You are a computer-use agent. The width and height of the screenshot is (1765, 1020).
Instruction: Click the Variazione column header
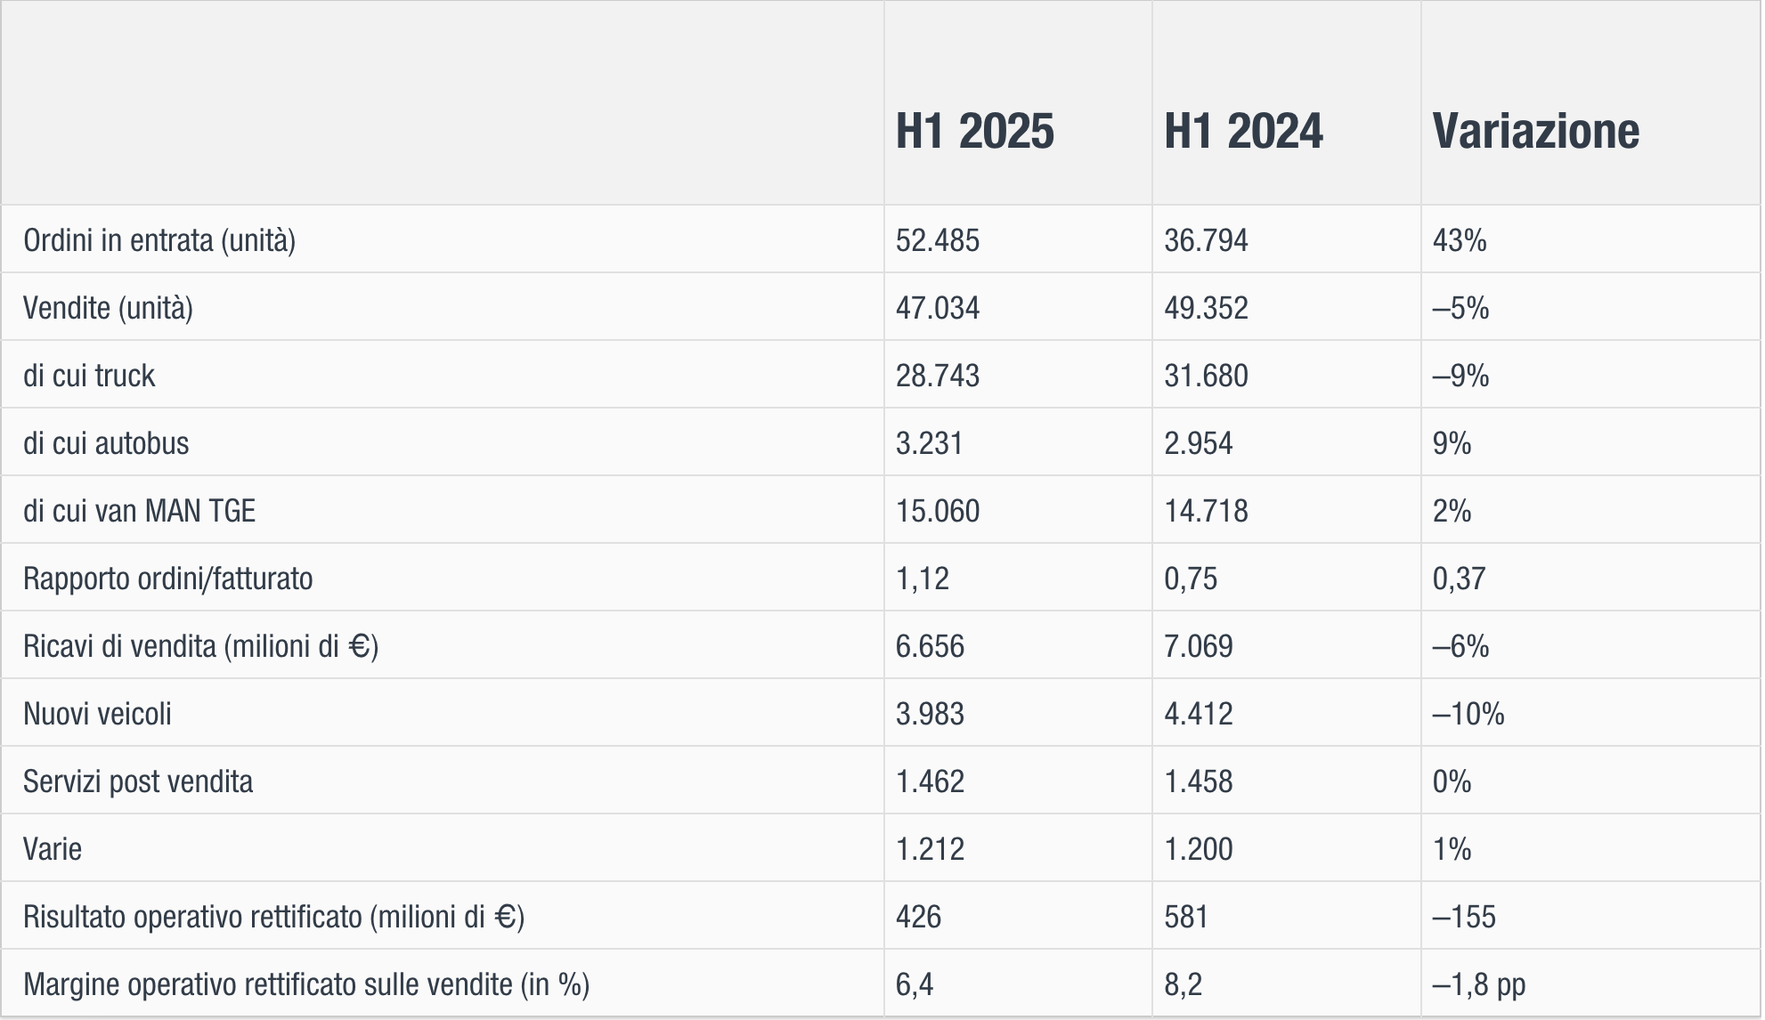coord(1535,132)
